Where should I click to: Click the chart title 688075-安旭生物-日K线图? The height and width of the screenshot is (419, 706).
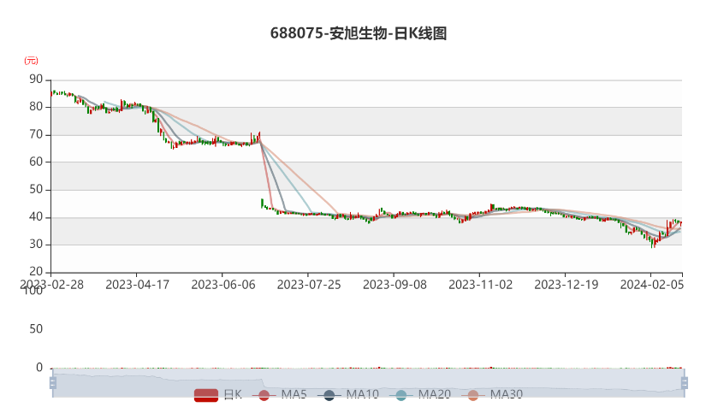[x=359, y=33]
